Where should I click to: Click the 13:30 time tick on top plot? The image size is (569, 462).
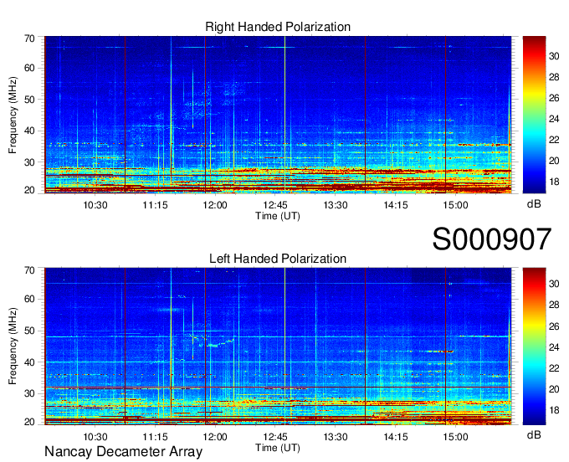click(x=336, y=205)
